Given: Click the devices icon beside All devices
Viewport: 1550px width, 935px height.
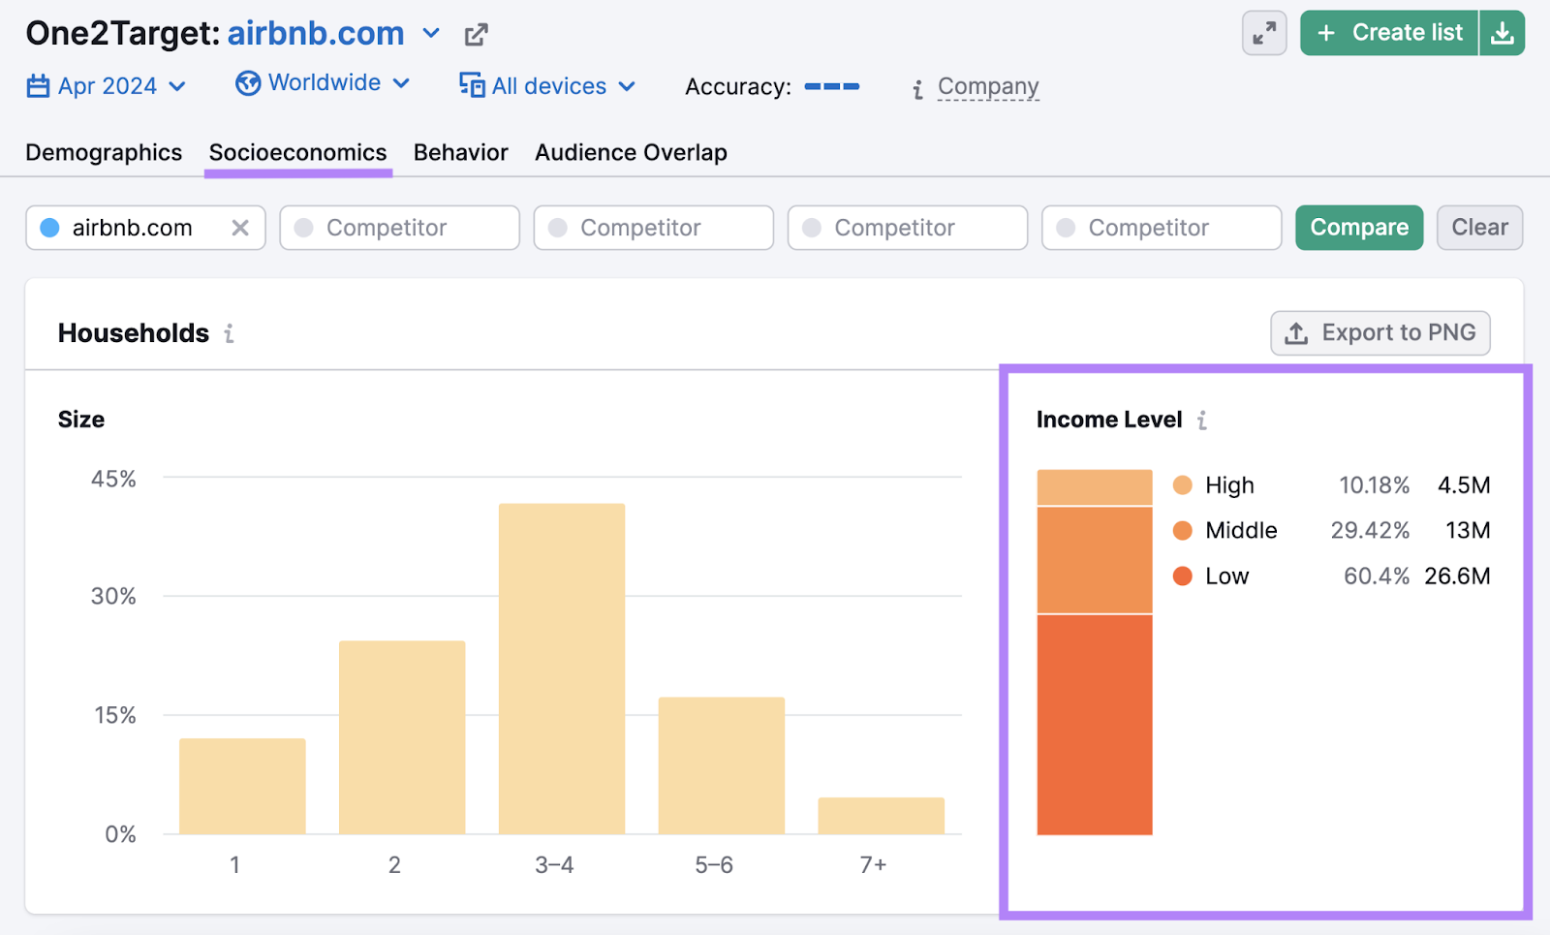Looking at the screenshot, I should tap(472, 85).
